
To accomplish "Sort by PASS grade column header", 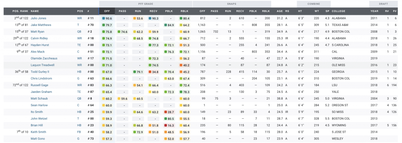I will click(122, 11).
